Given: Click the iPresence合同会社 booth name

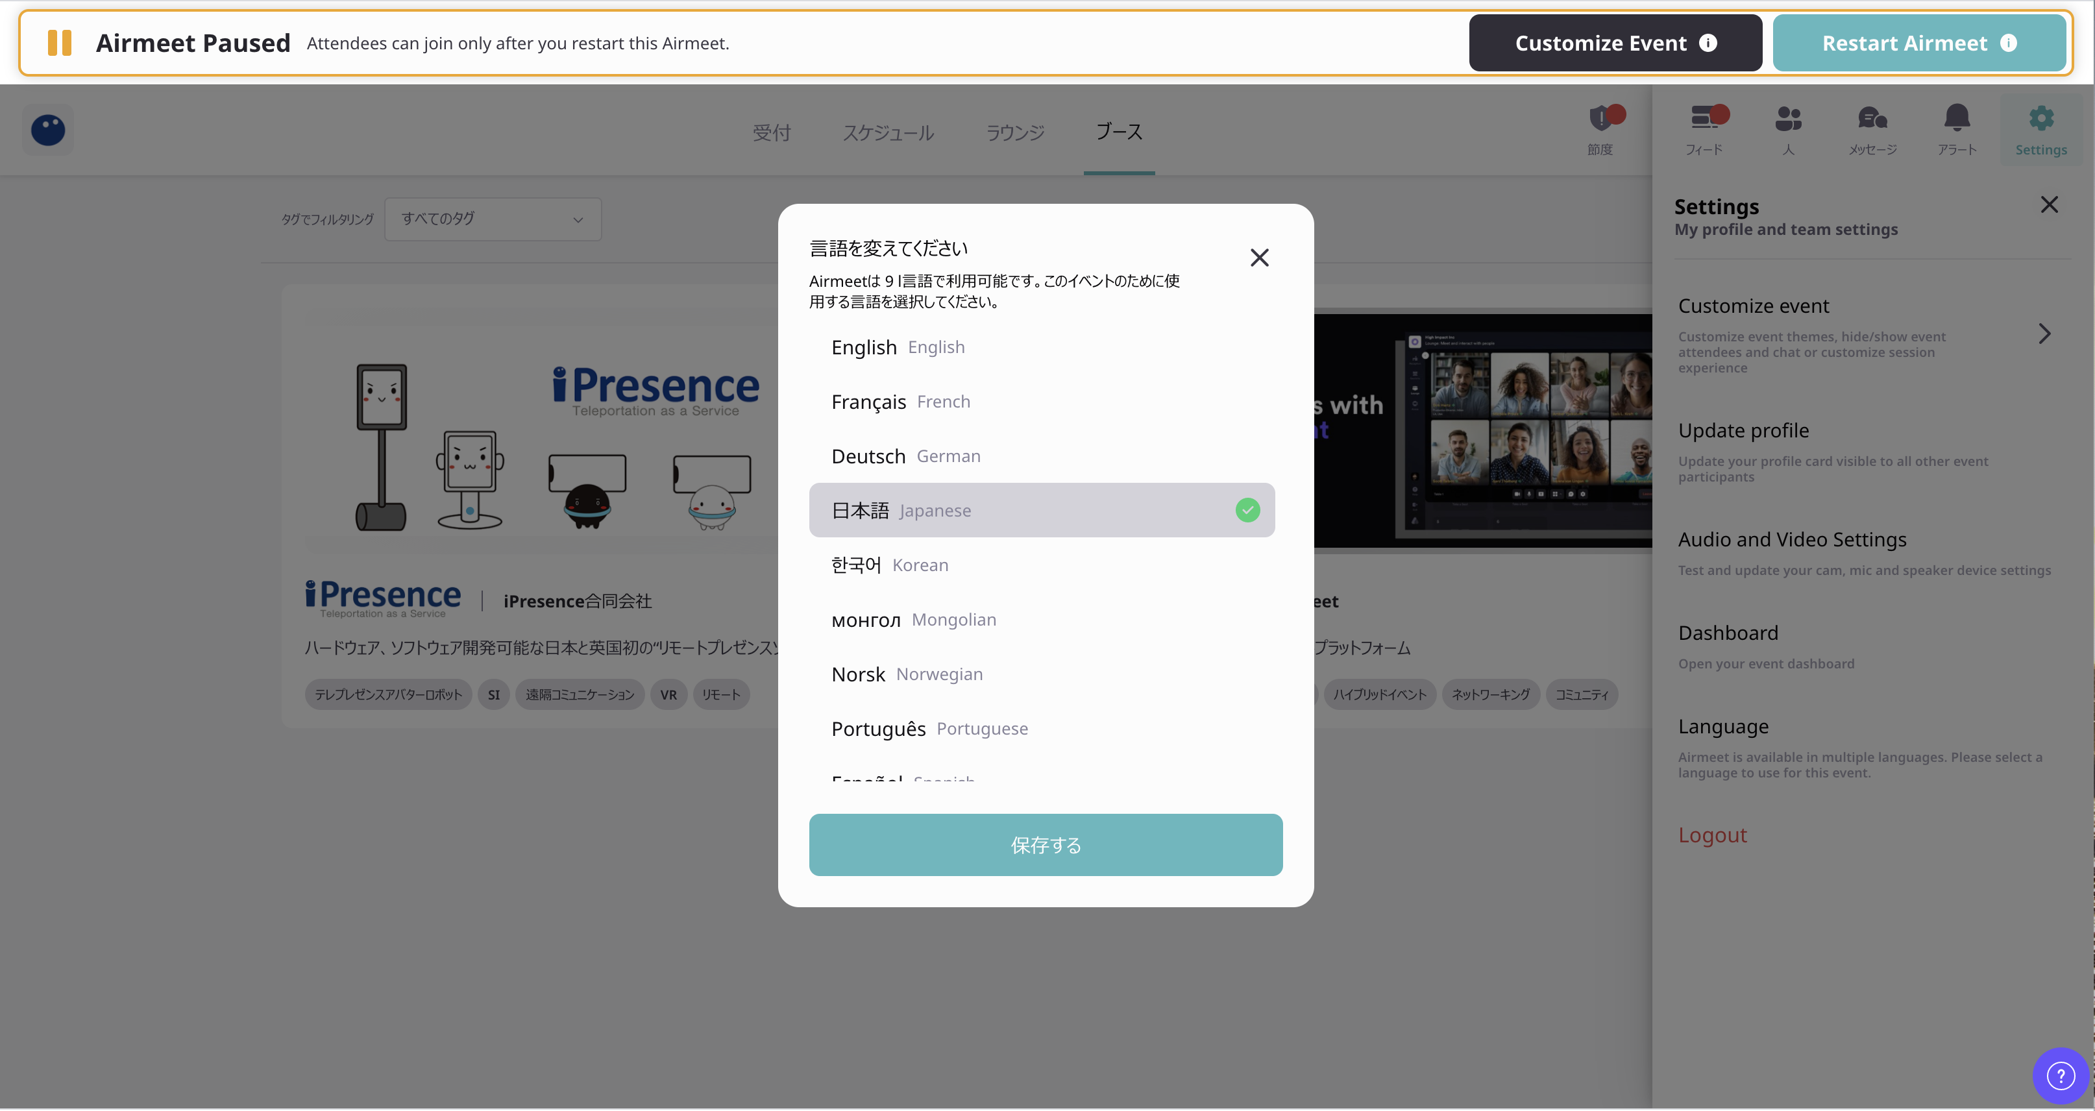Looking at the screenshot, I should point(578,601).
